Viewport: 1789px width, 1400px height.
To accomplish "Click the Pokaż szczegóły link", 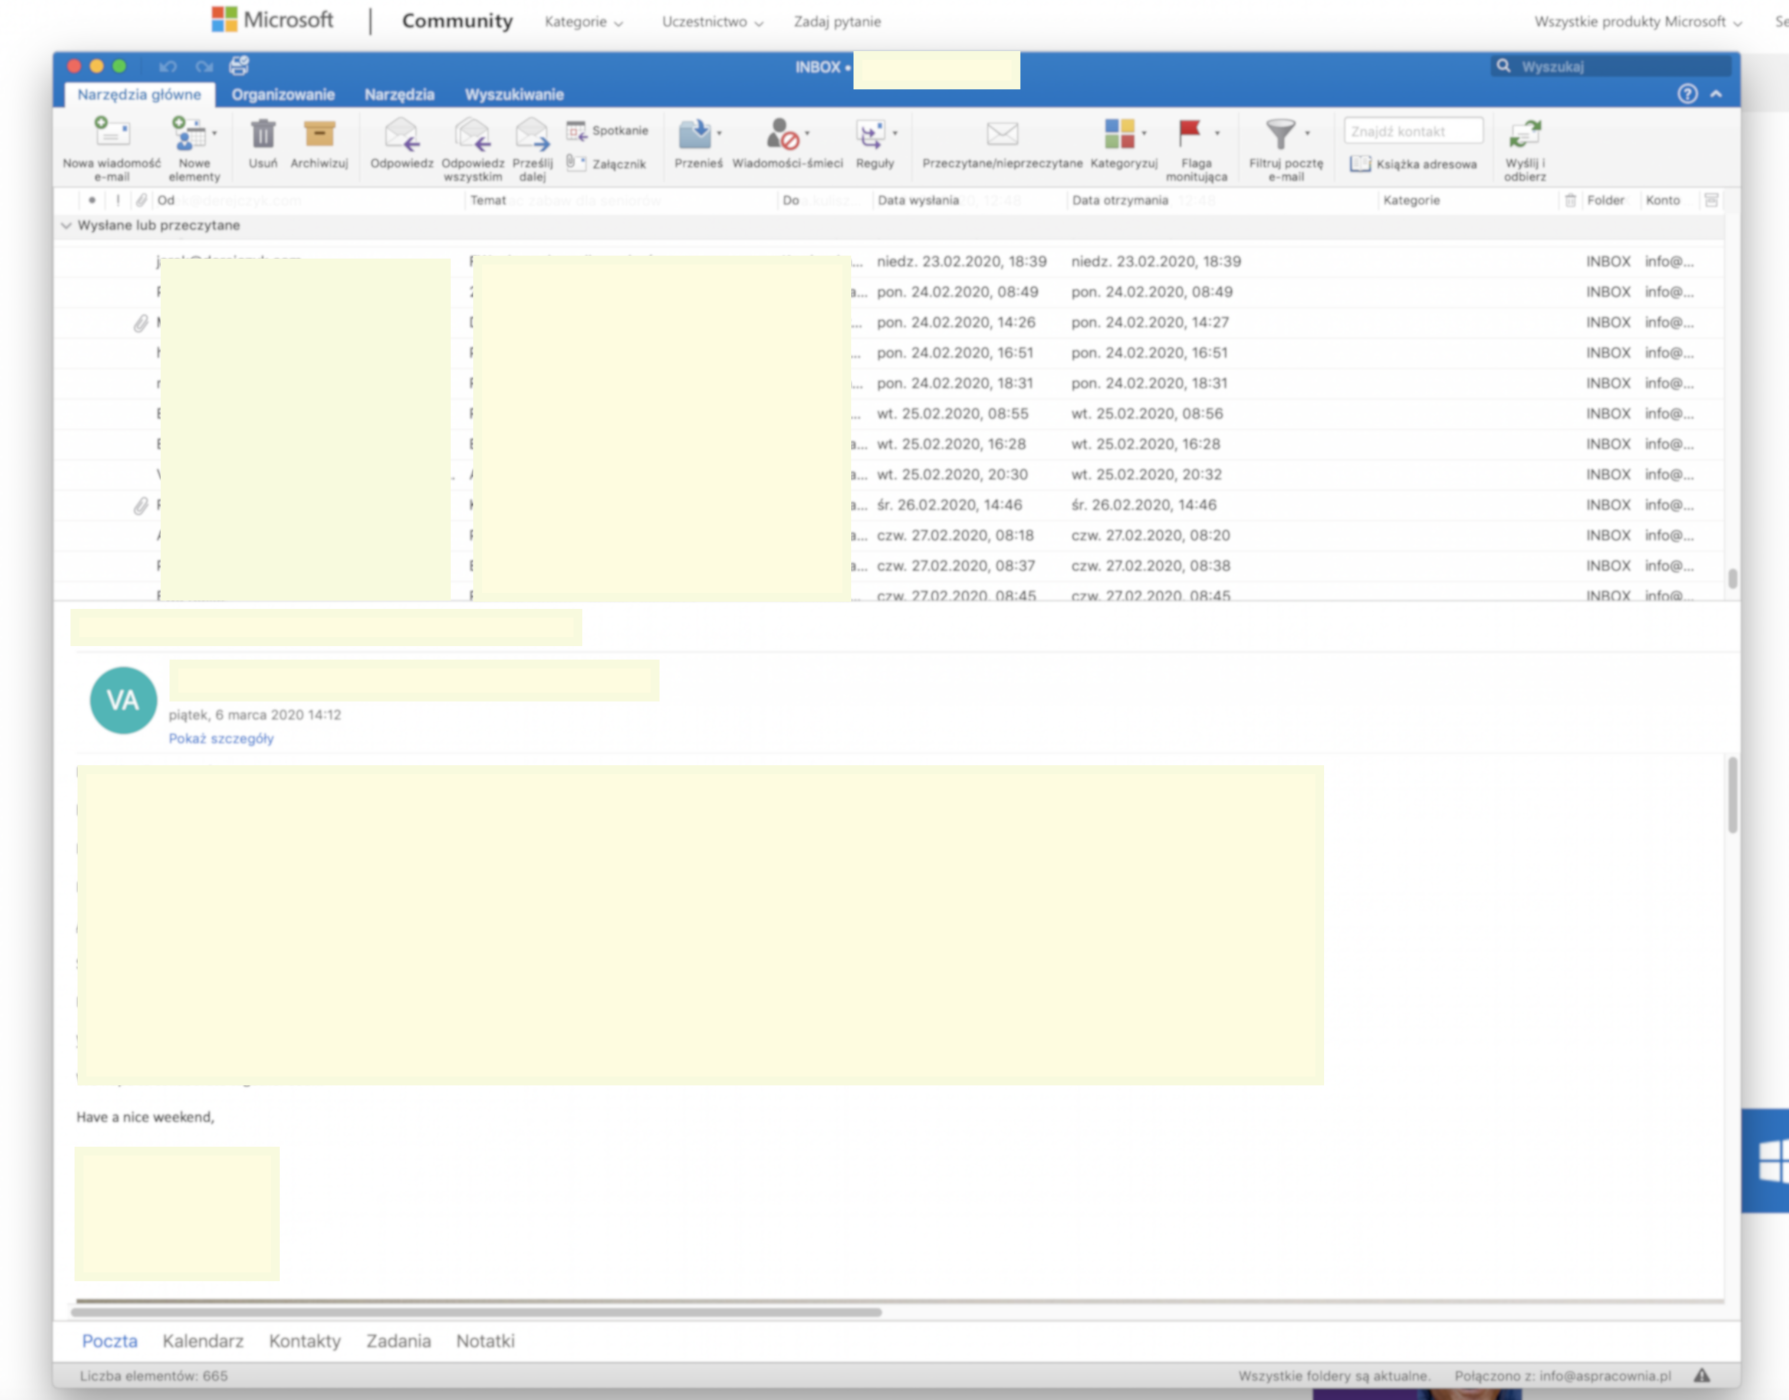I will click(221, 738).
